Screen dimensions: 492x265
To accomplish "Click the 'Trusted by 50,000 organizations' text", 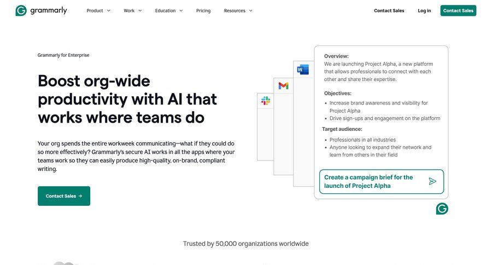I will coord(246,244).
